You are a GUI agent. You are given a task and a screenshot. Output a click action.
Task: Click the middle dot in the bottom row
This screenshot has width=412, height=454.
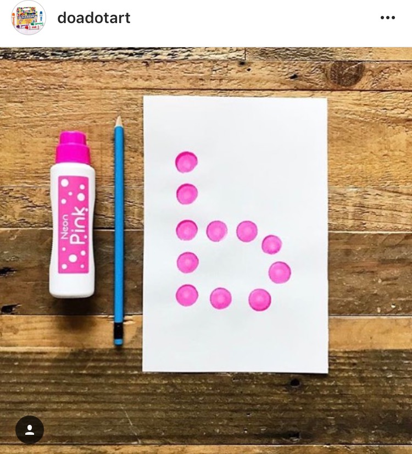[221, 298]
